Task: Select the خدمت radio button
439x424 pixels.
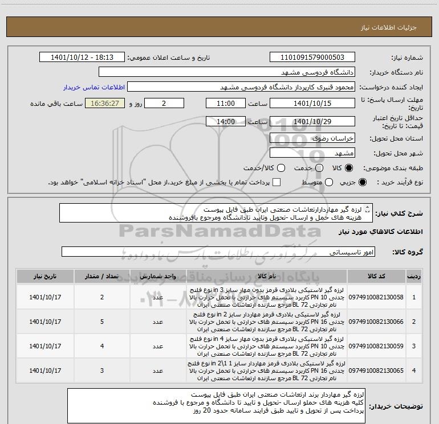Action: click(319, 168)
